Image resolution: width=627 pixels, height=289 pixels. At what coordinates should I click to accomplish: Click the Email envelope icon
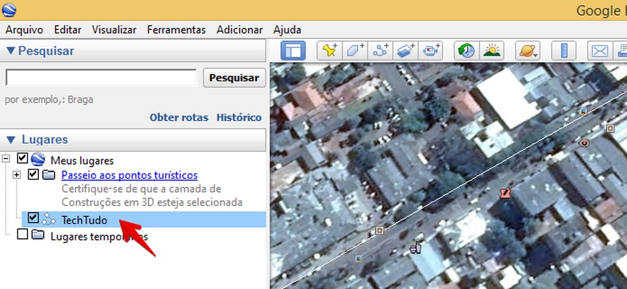600,51
